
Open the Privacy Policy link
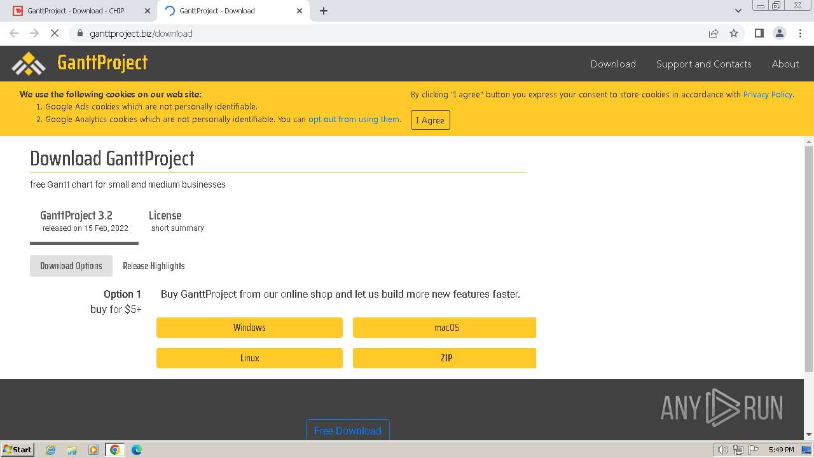point(768,95)
